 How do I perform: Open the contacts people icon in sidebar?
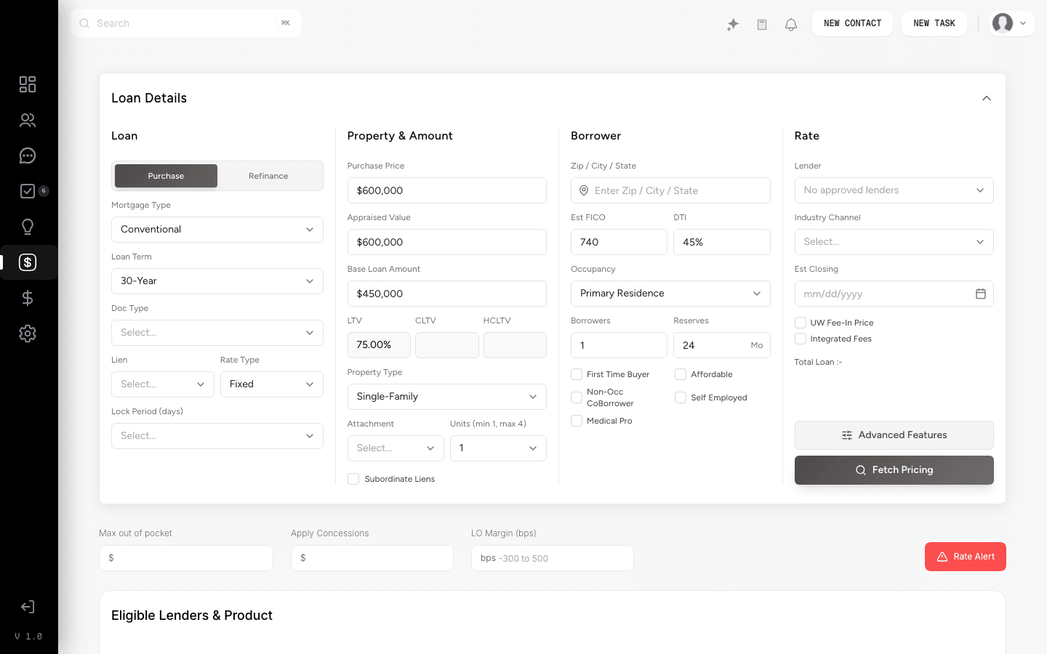point(28,120)
